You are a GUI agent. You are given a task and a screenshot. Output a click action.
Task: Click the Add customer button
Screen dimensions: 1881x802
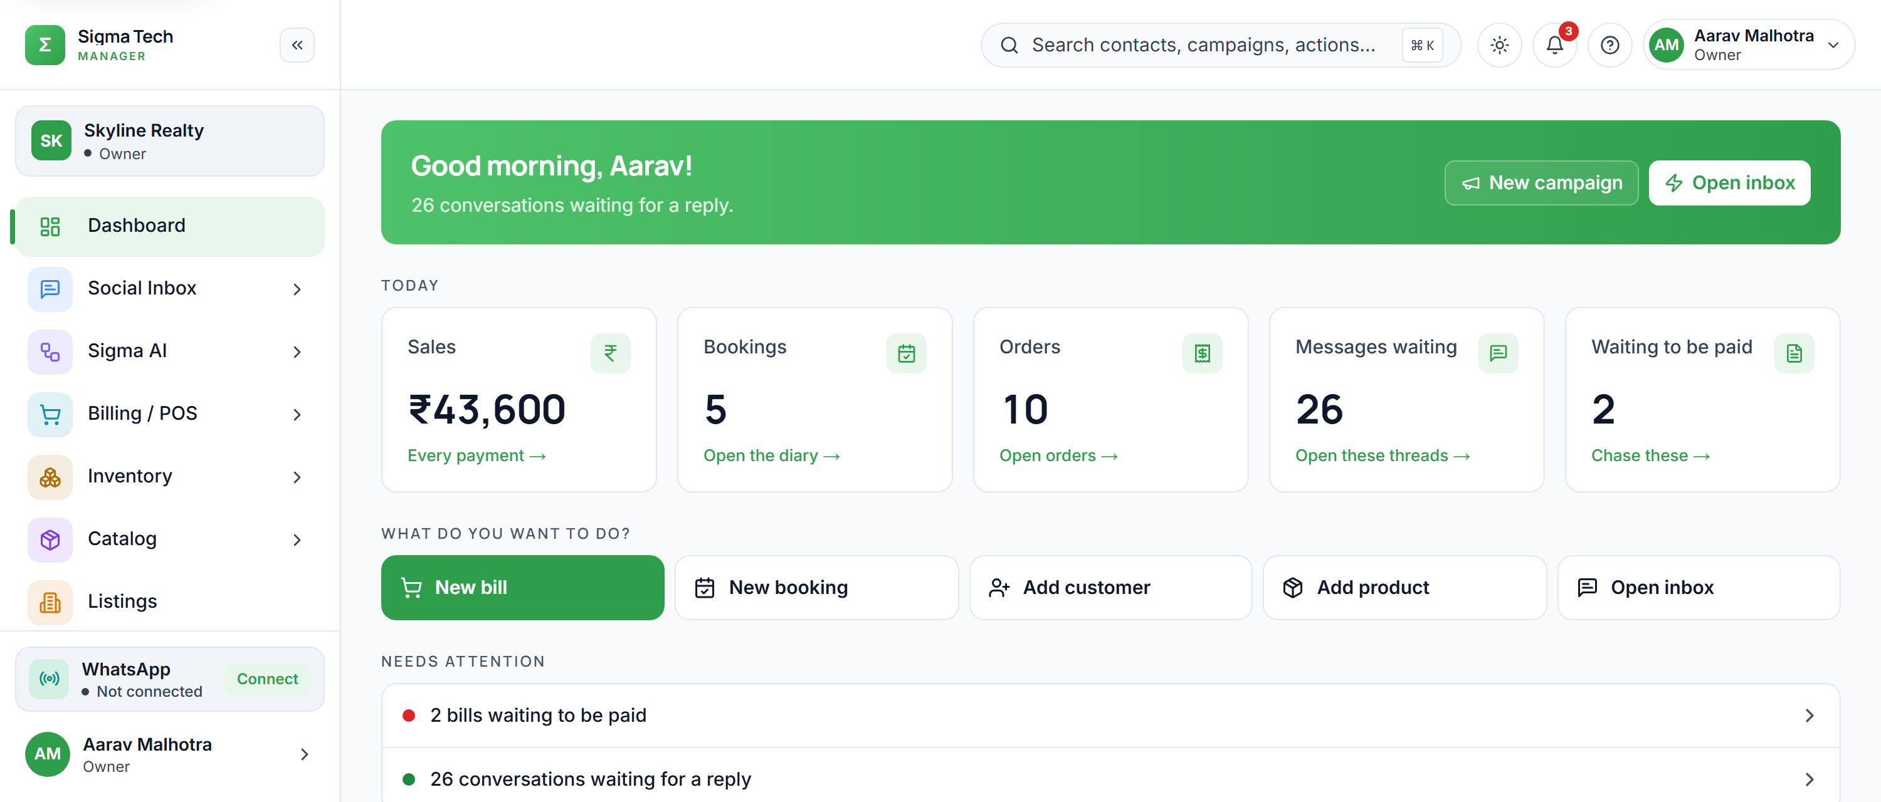pyautogui.click(x=1110, y=588)
